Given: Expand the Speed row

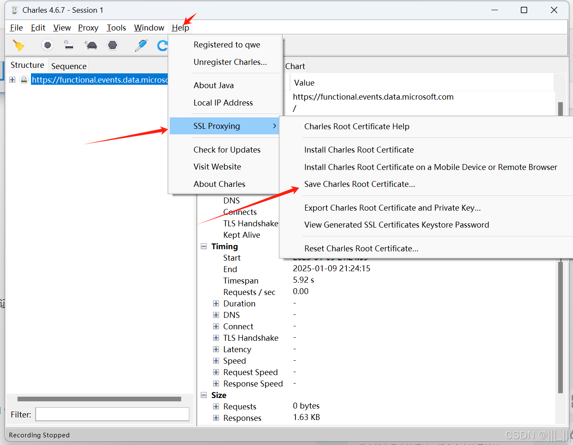Looking at the screenshot, I should tap(216, 361).
